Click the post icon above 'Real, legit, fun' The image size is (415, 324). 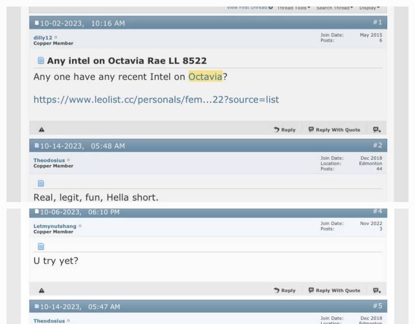[x=41, y=183]
